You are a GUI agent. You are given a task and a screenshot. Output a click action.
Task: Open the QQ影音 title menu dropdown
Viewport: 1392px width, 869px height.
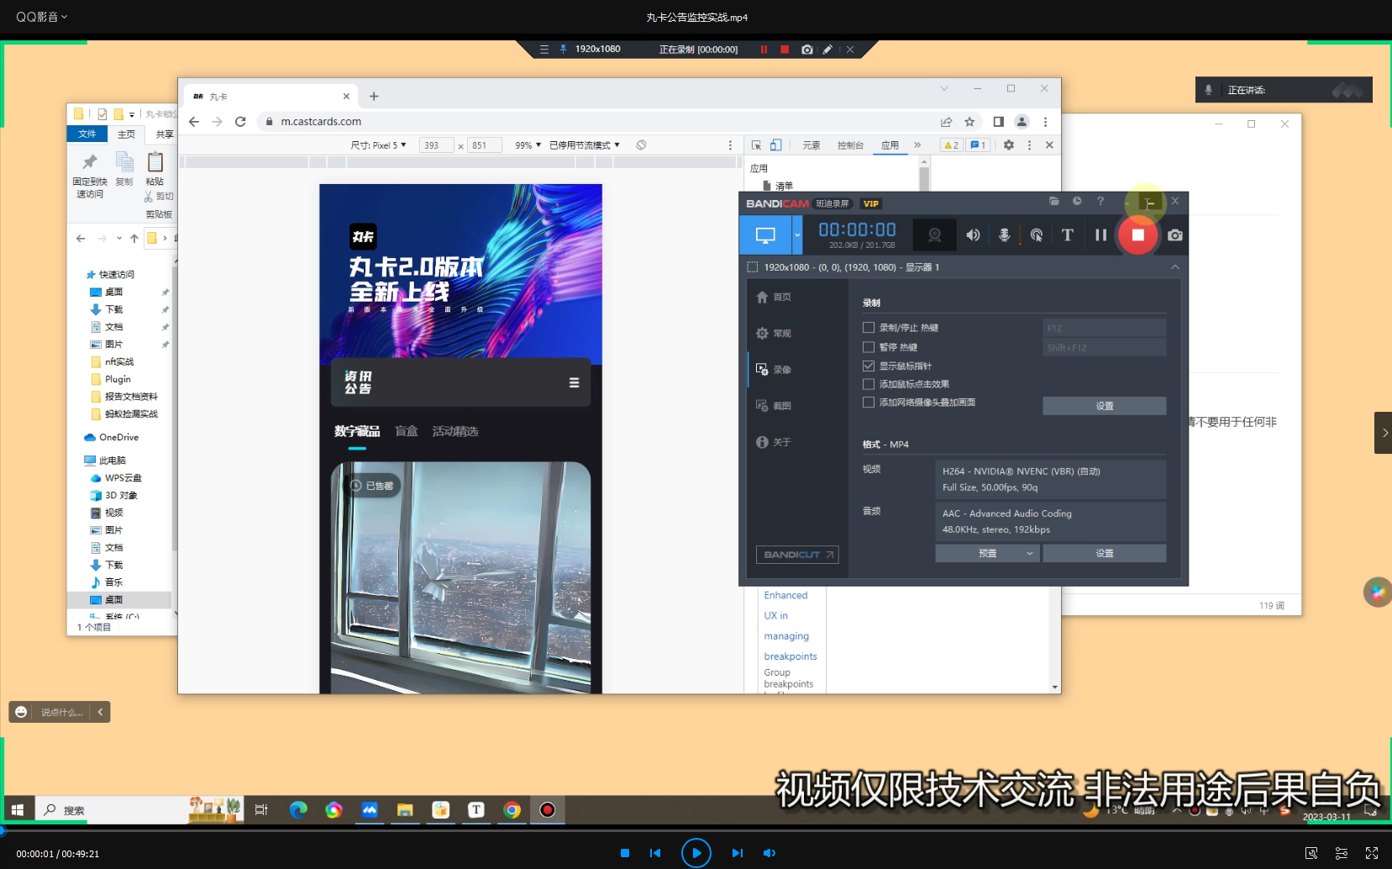(x=41, y=17)
